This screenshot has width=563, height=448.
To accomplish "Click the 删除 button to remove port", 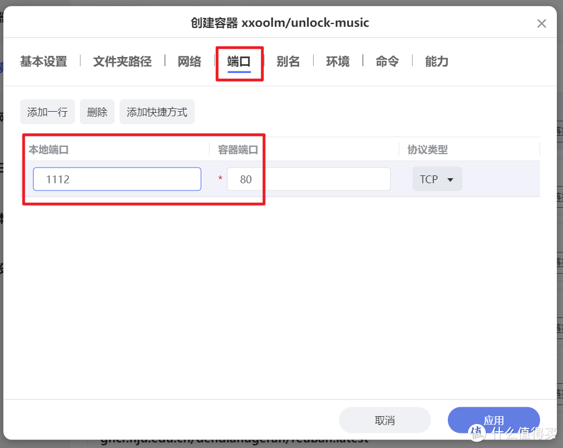I will 97,112.
